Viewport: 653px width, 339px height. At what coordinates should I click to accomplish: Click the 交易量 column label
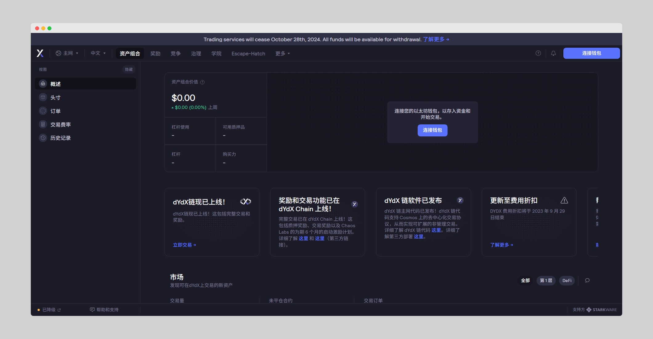point(177,301)
